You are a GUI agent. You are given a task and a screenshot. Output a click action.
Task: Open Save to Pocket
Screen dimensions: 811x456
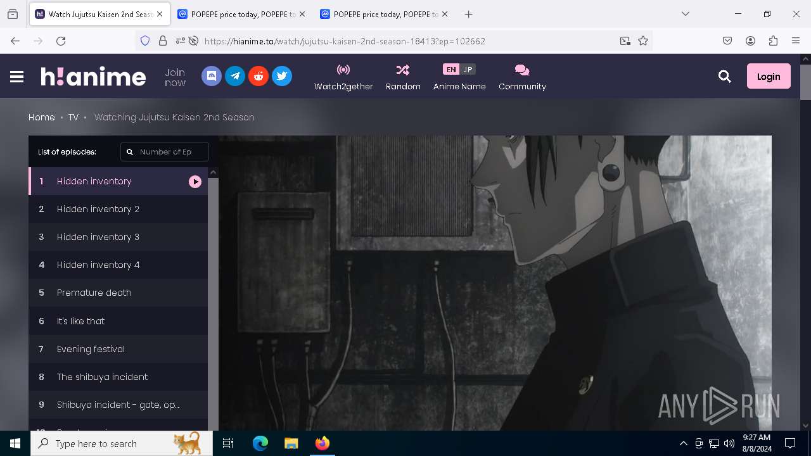coord(727,41)
